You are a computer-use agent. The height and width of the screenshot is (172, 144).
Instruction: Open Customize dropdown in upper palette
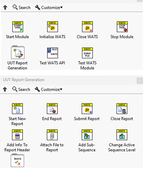pos(49,8)
